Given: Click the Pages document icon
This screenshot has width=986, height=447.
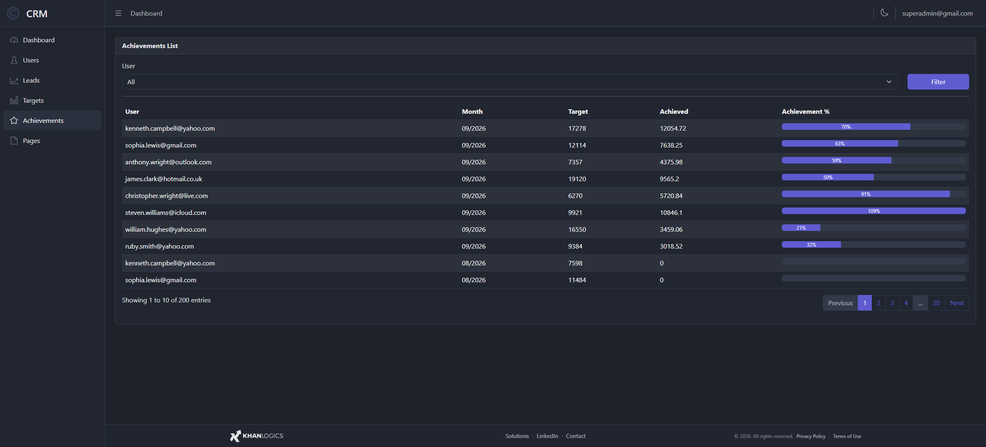Looking at the screenshot, I should [14, 141].
